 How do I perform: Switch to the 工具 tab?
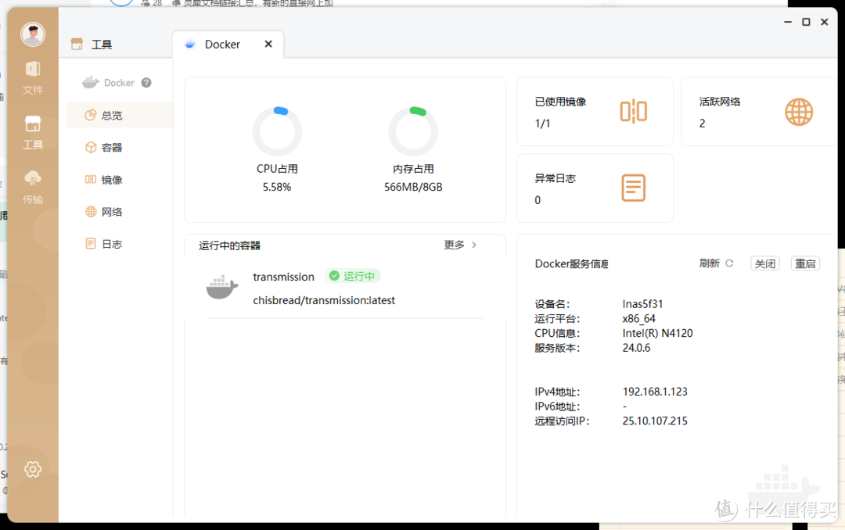(92, 44)
